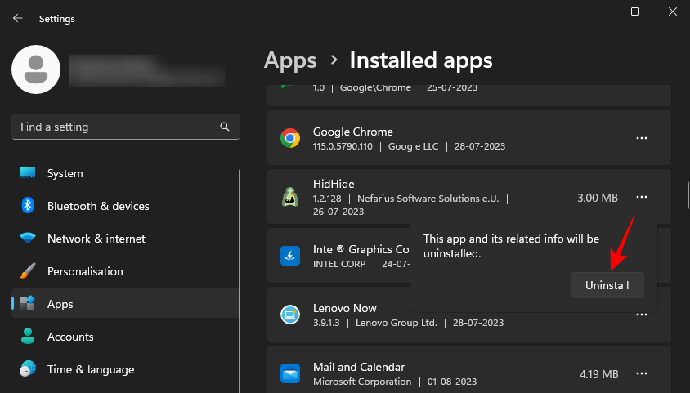This screenshot has height=393, width=690.
Task: Go to Network & internet settings
Action: (x=96, y=239)
